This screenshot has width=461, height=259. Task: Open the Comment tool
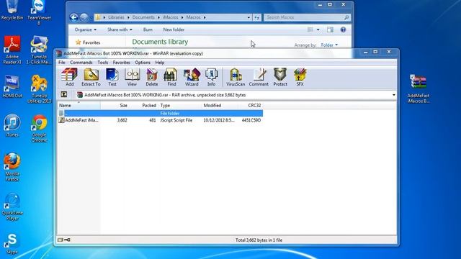[259, 77]
